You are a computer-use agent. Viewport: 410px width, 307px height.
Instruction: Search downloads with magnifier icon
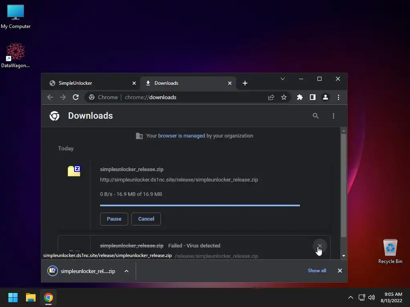(316, 116)
